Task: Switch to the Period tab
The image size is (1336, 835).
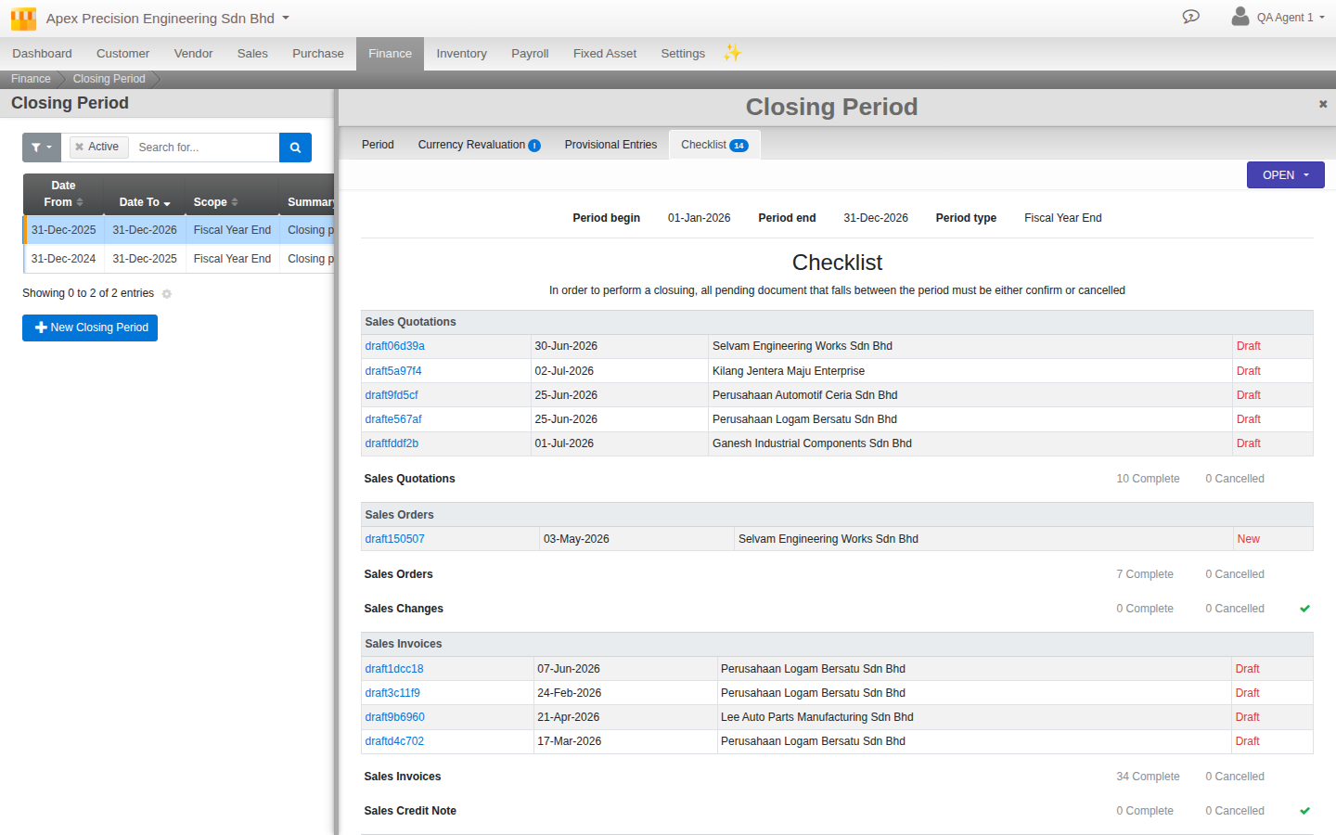Action: point(378,145)
